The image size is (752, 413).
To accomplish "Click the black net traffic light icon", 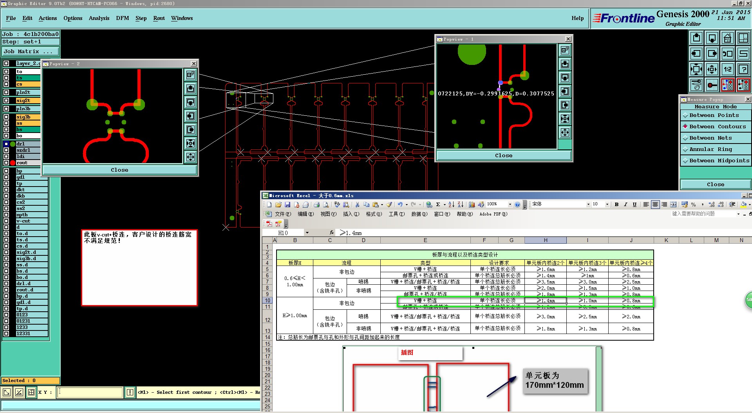I will pos(743,85).
